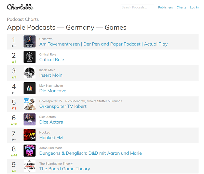Open the Am Tavernentresen podcast artwork
The image size is (204, 174).
tap(30, 42)
